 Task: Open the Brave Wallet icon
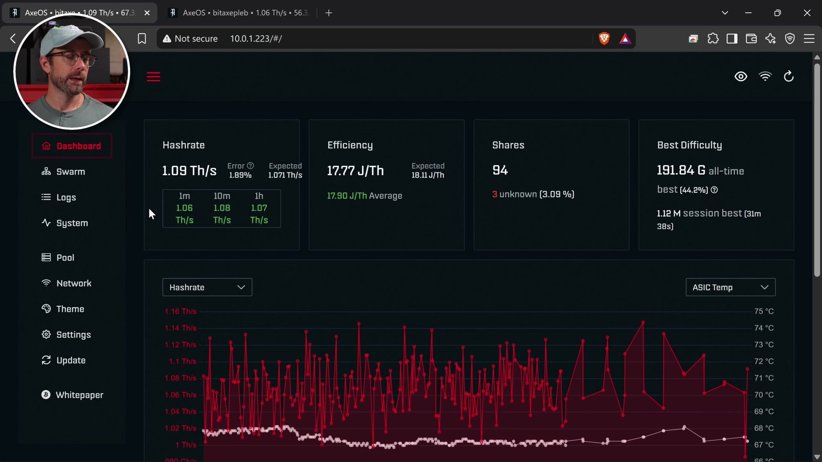click(751, 38)
